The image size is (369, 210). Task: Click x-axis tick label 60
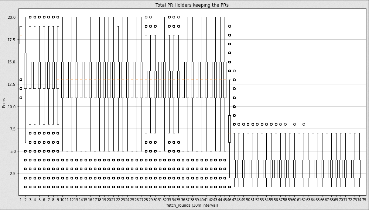tap(294, 200)
